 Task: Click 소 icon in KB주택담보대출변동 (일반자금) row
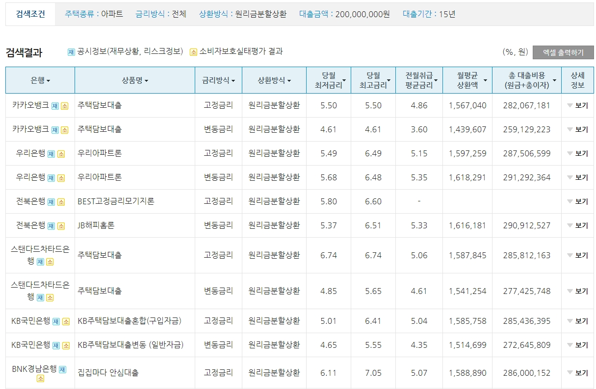[66, 345]
